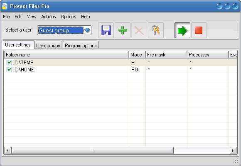Expand the Guest group user dropdown
The height and width of the screenshot is (166, 241).
87,30
